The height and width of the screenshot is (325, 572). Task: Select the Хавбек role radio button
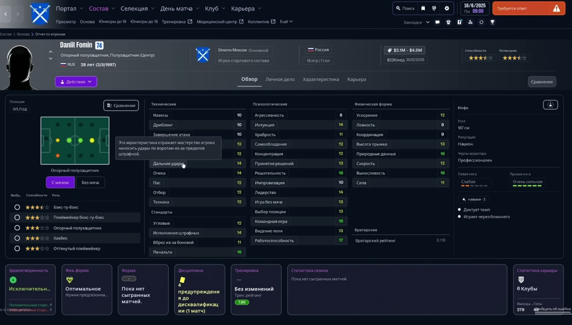(17, 238)
